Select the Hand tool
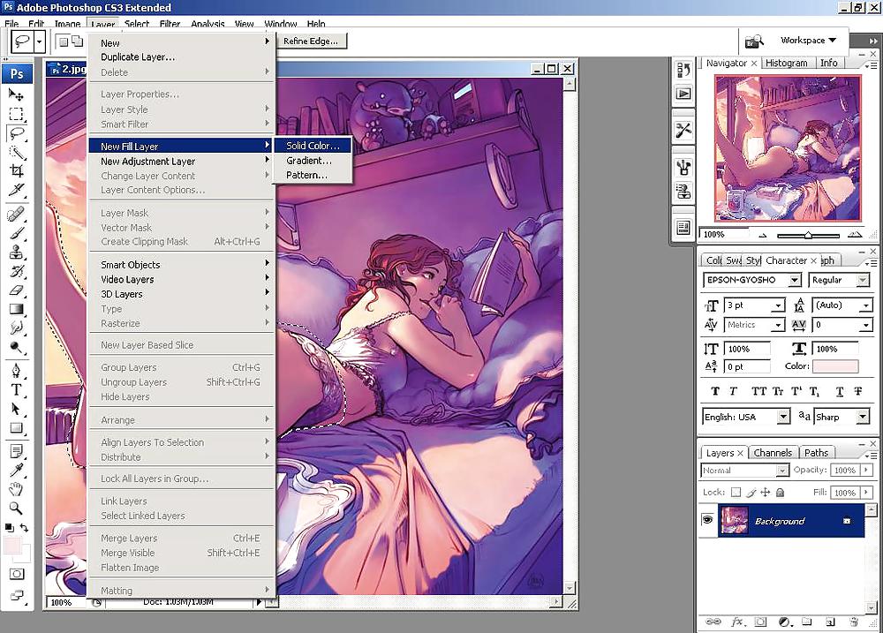883x633 pixels. point(16,488)
